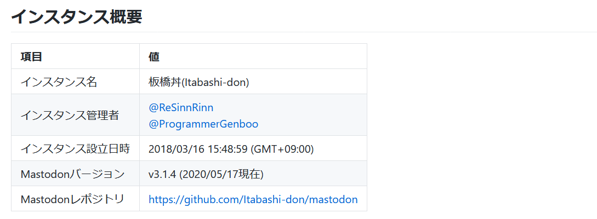
Task: Open the @ProgrammerGenboo profile link
Action: (203, 124)
